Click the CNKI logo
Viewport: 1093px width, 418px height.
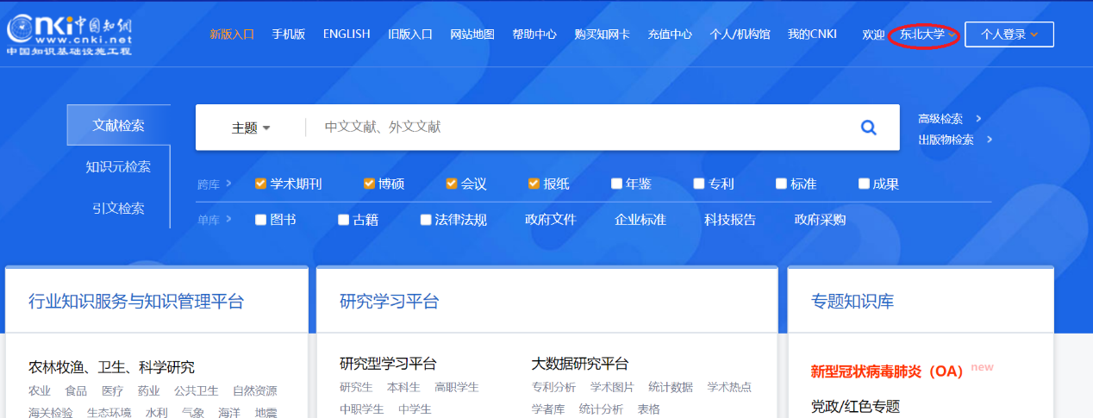pos(70,34)
